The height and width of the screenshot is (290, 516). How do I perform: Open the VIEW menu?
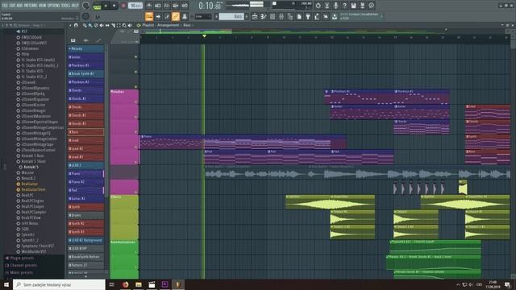tap(43, 6)
